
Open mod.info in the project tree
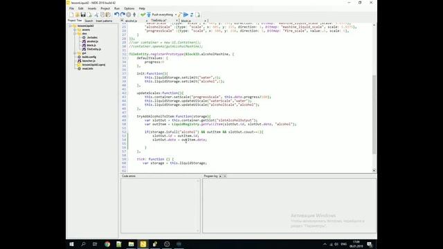click(x=88, y=68)
